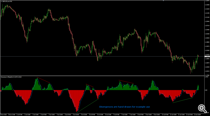Click the 7 Jul 15:00 time label
The image size is (210, 116).
tap(124, 115)
